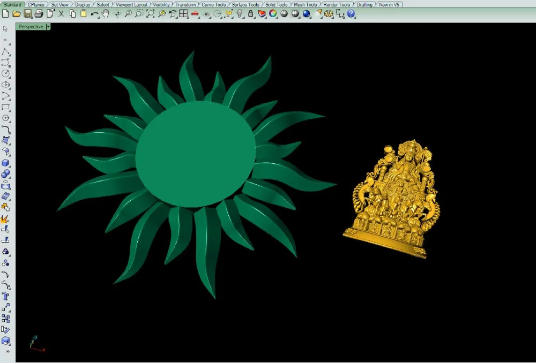Toggle the shaded viewport sphere icon
The image size is (536, 363).
pos(284,14)
